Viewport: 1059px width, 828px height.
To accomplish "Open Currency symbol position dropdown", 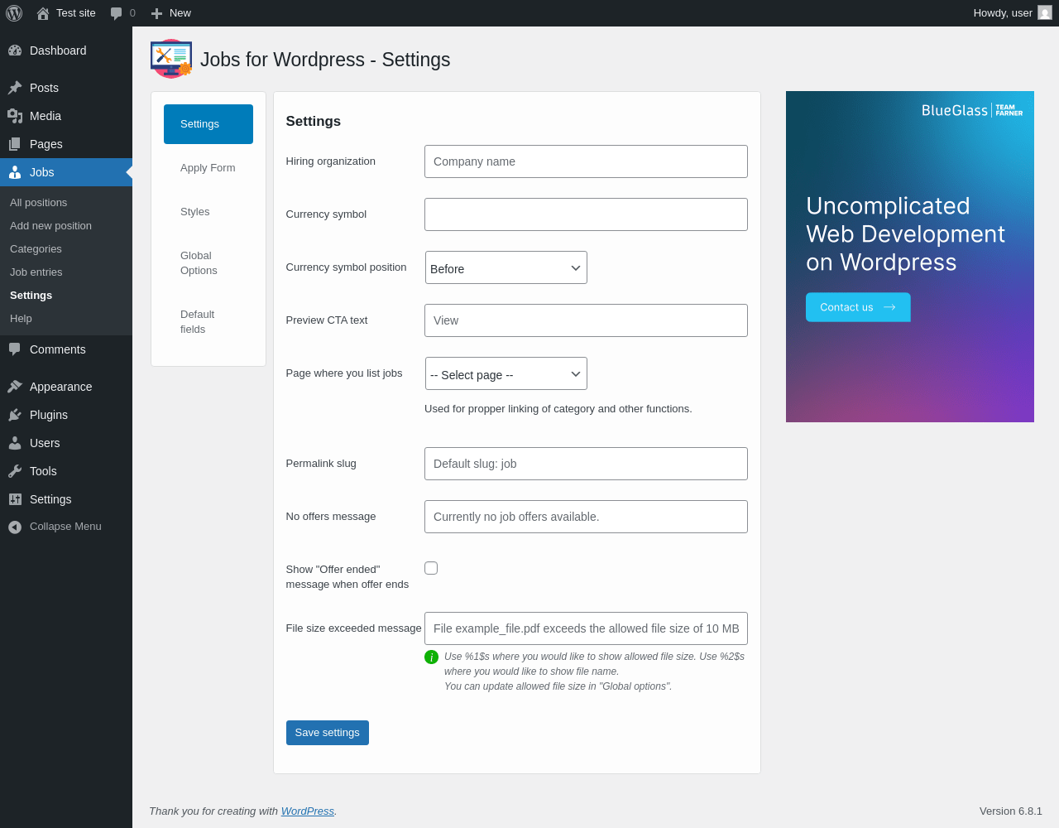I will point(506,267).
